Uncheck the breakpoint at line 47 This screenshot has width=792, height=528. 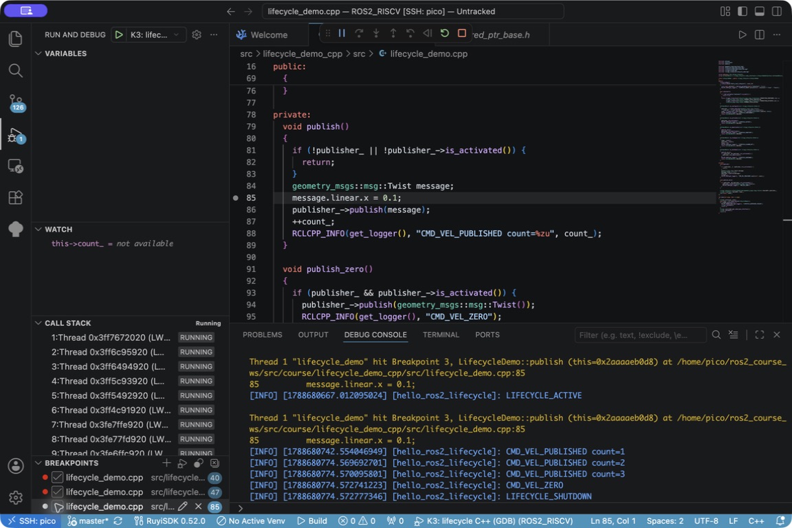pos(58,492)
